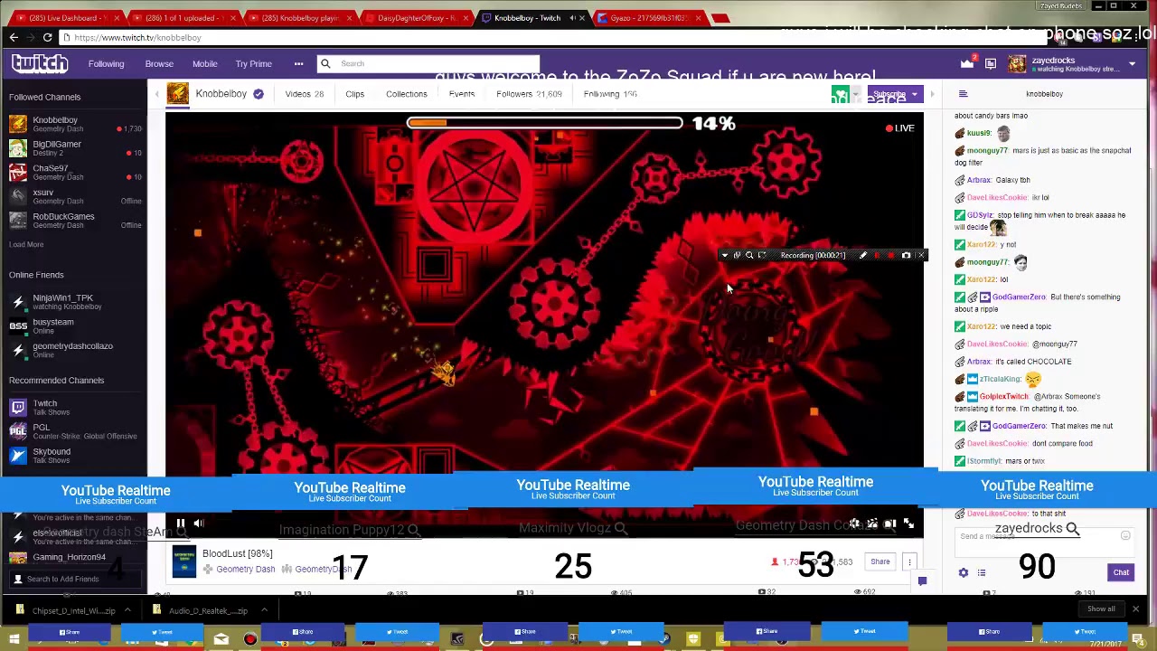This screenshot has height=651, width=1157.
Task: Open recommended channel Skybound
Action: coord(74,456)
